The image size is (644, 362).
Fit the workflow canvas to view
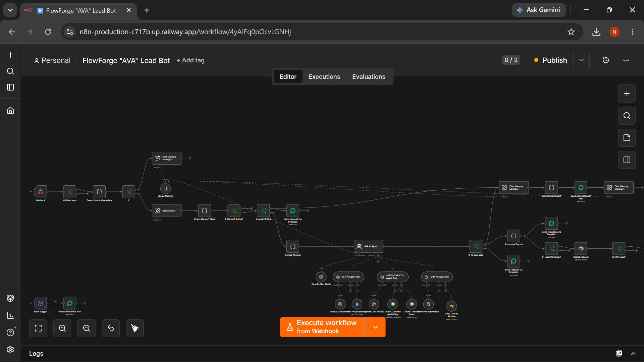(38, 328)
